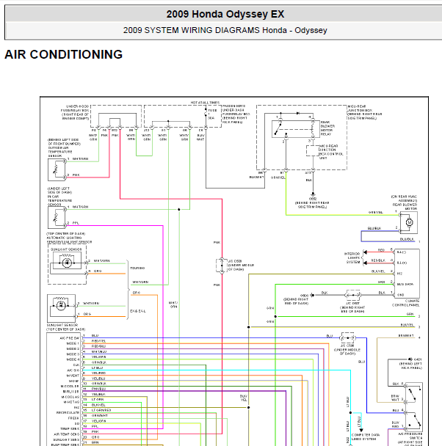The image size is (442, 446).
Task: Select the "AIR CONDITIONING" heading
Action: [x=64, y=54]
